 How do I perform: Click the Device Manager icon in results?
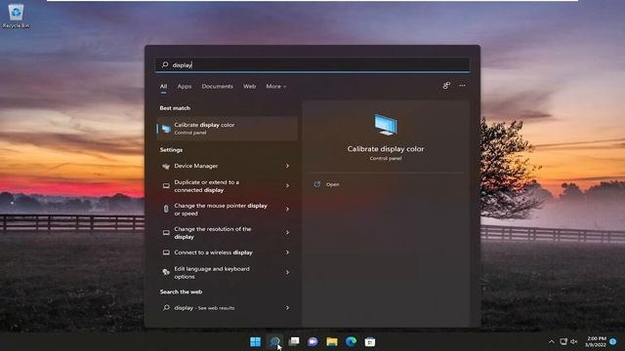(x=166, y=167)
